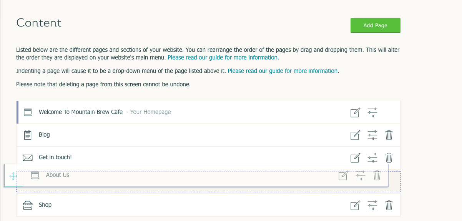Delete the Shop page via its trash icon
Image resolution: width=462 pixels, height=221 pixels.
point(389,205)
